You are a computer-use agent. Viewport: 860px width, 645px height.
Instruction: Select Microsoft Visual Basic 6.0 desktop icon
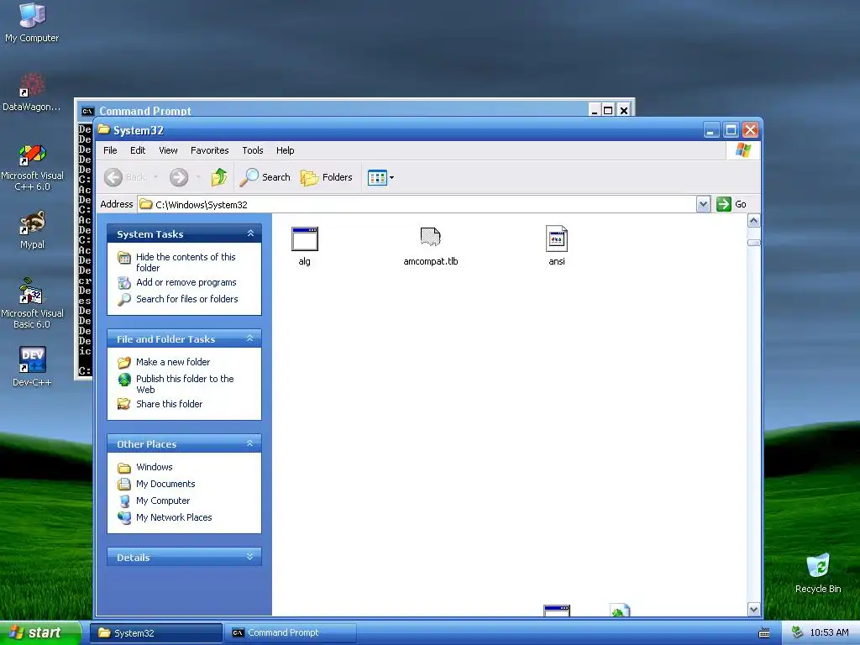pos(32,303)
